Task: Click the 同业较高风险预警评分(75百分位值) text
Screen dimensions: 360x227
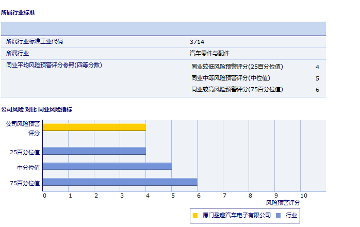Action: [237, 89]
